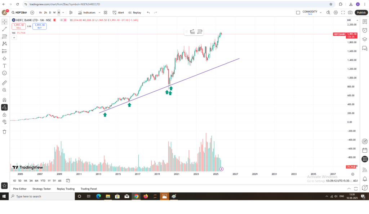369x214 pixels.
Task: Hide all drawings with eye icon
Action: (x=4, y=122)
